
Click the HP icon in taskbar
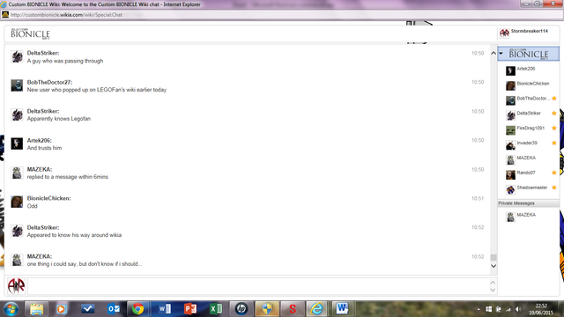coord(241,309)
